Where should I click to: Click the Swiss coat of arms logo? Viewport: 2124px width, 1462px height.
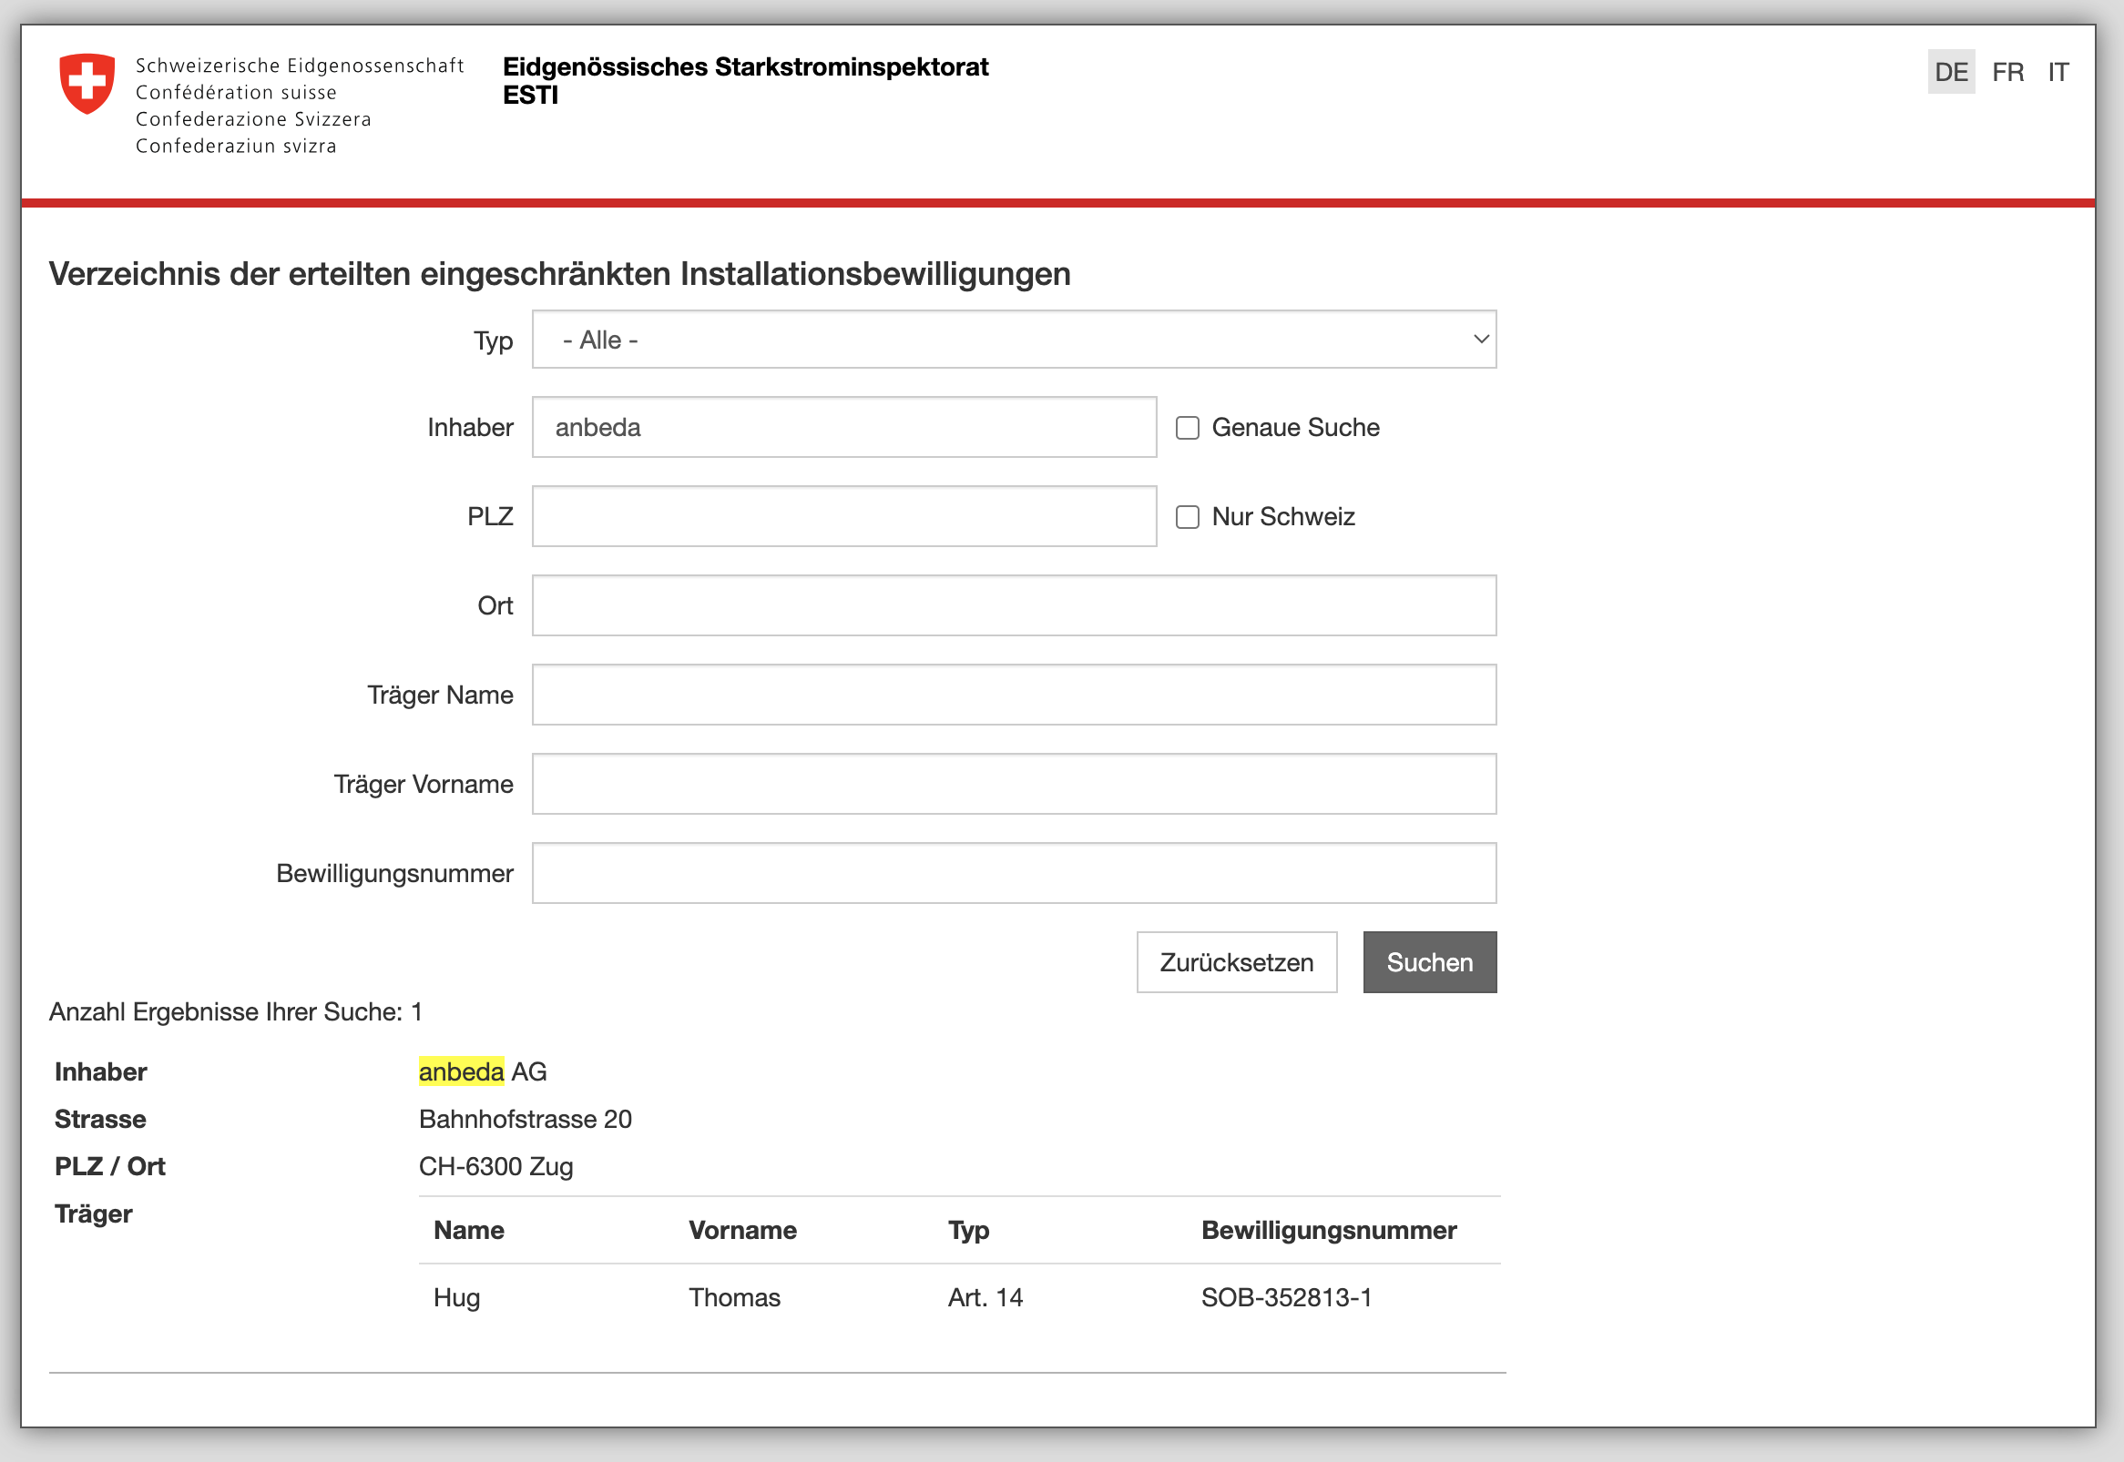87,84
